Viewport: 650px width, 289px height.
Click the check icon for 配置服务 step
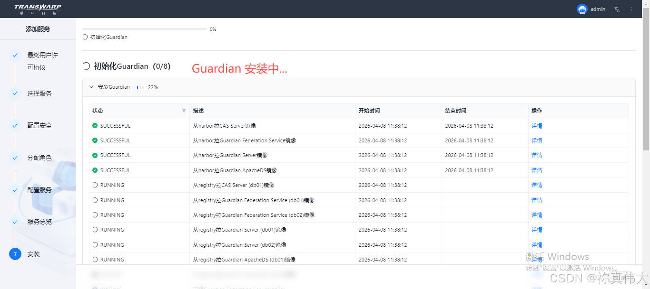(15, 190)
